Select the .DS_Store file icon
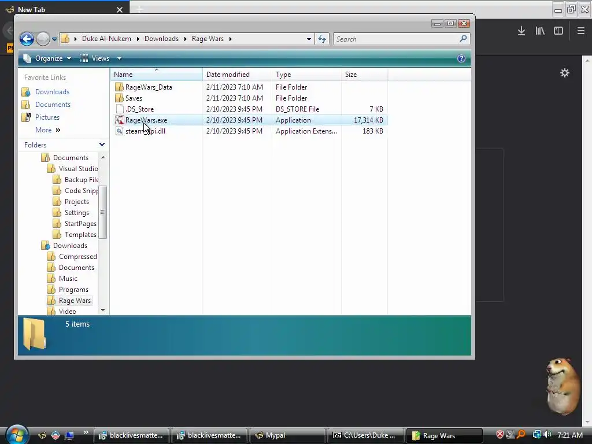This screenshot has width=592, height=444. pos(120,109)
